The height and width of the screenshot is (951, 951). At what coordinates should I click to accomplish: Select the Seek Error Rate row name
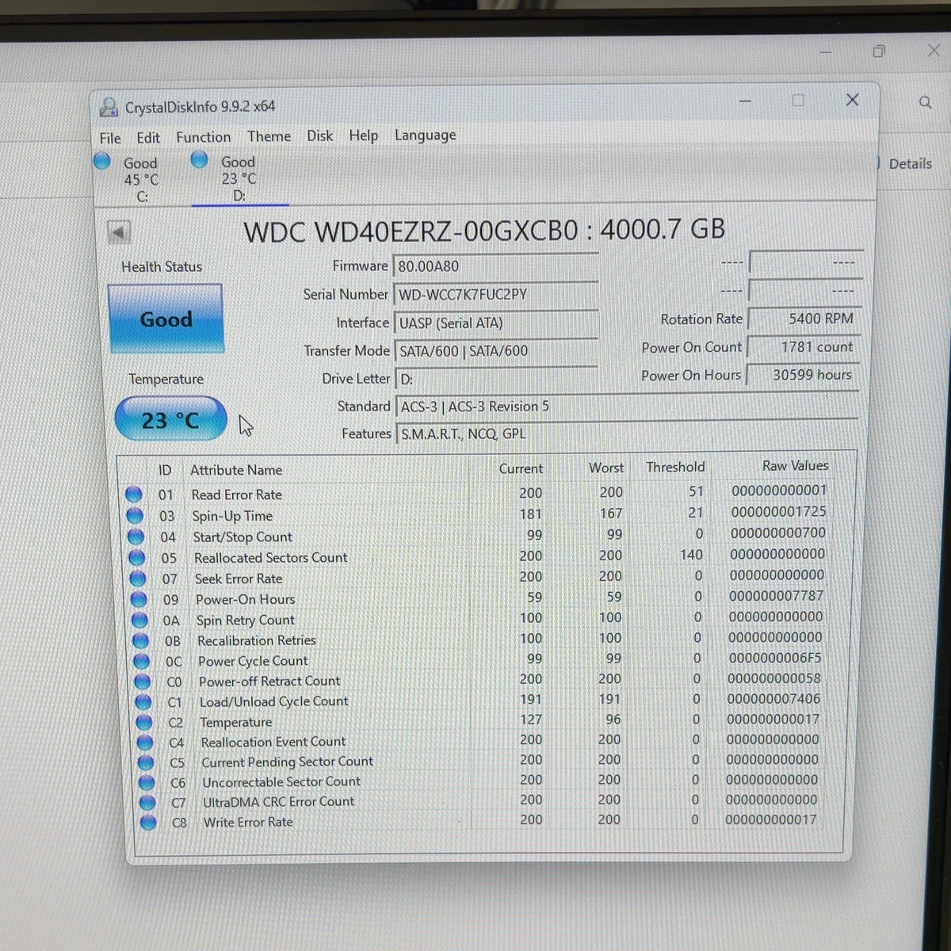tap(239, 579)
